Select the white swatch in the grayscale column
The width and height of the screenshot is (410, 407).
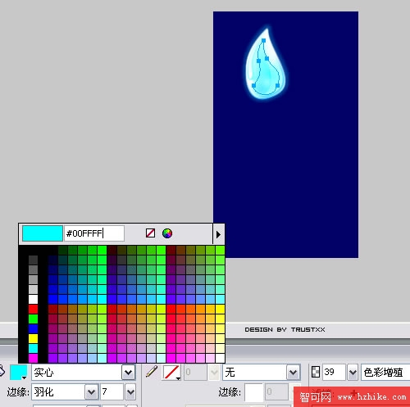[x=33, y=299]
